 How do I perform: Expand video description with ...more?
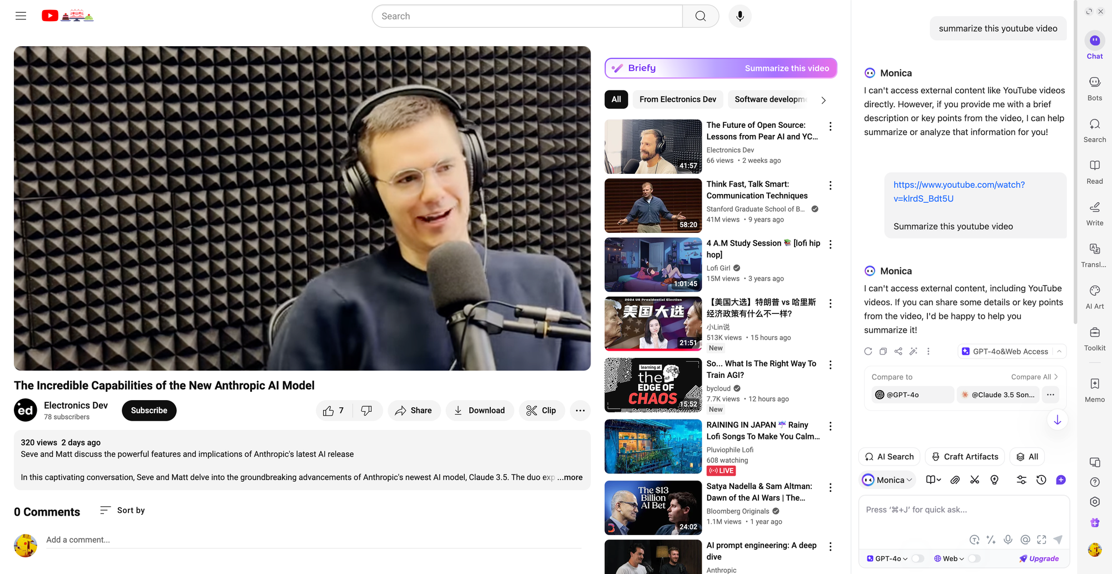click(570, 477)
